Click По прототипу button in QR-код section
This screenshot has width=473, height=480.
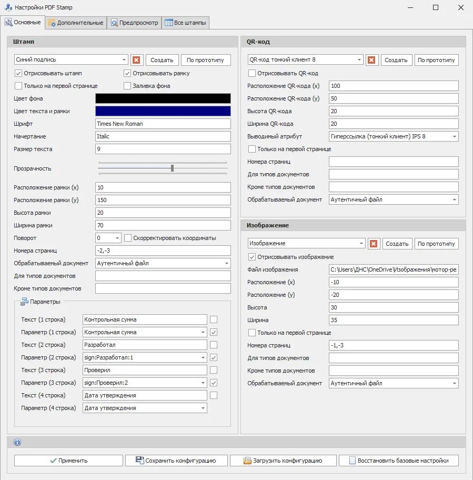436,60
